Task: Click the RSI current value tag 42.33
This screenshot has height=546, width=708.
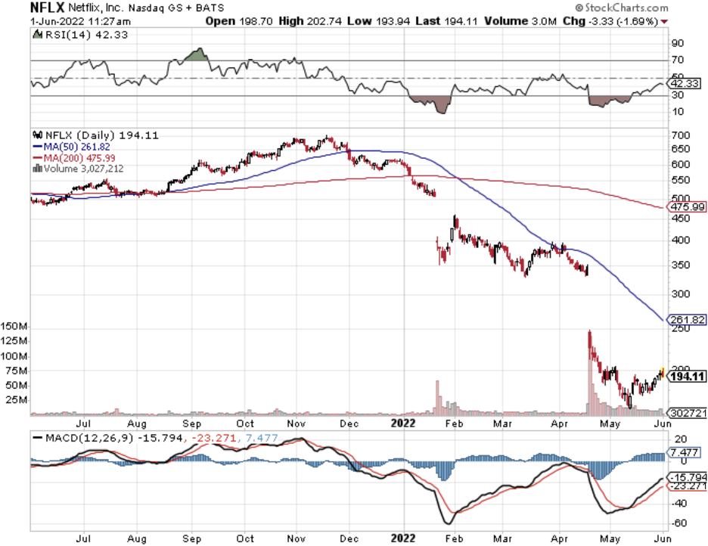Action: [685, 83]
